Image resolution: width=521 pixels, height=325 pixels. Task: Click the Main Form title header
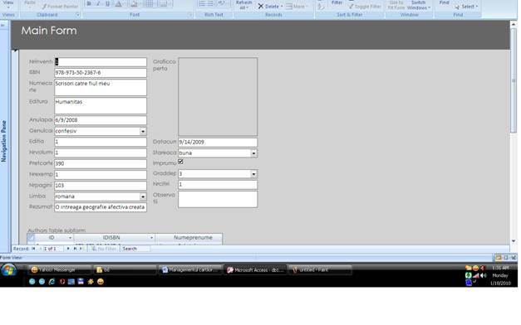coord(49,31)
